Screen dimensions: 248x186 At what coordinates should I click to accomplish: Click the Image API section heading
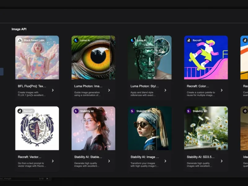pos(19,29)
